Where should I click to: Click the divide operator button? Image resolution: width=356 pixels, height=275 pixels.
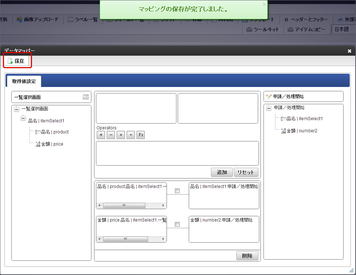[130, 135]
